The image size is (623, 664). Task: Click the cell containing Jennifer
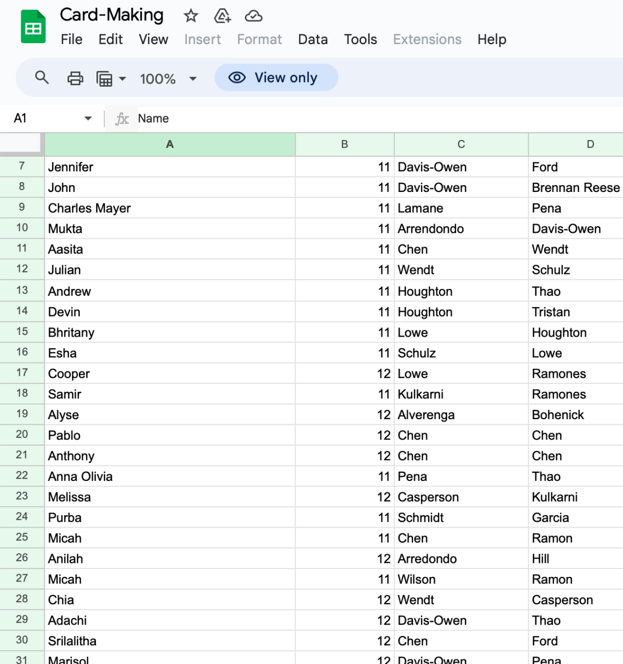tap(170, 167)
